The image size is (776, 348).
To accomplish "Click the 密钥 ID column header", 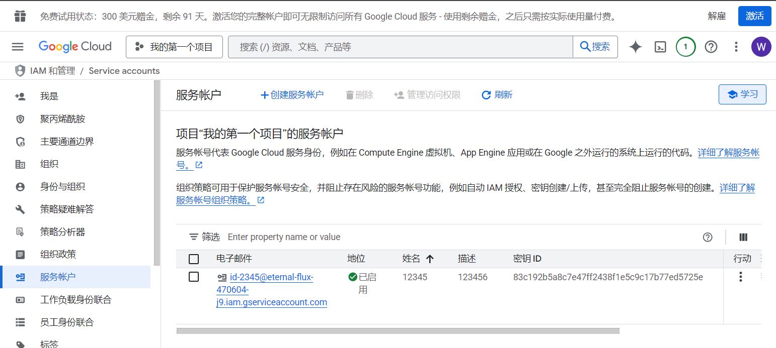I will point(527,259).
